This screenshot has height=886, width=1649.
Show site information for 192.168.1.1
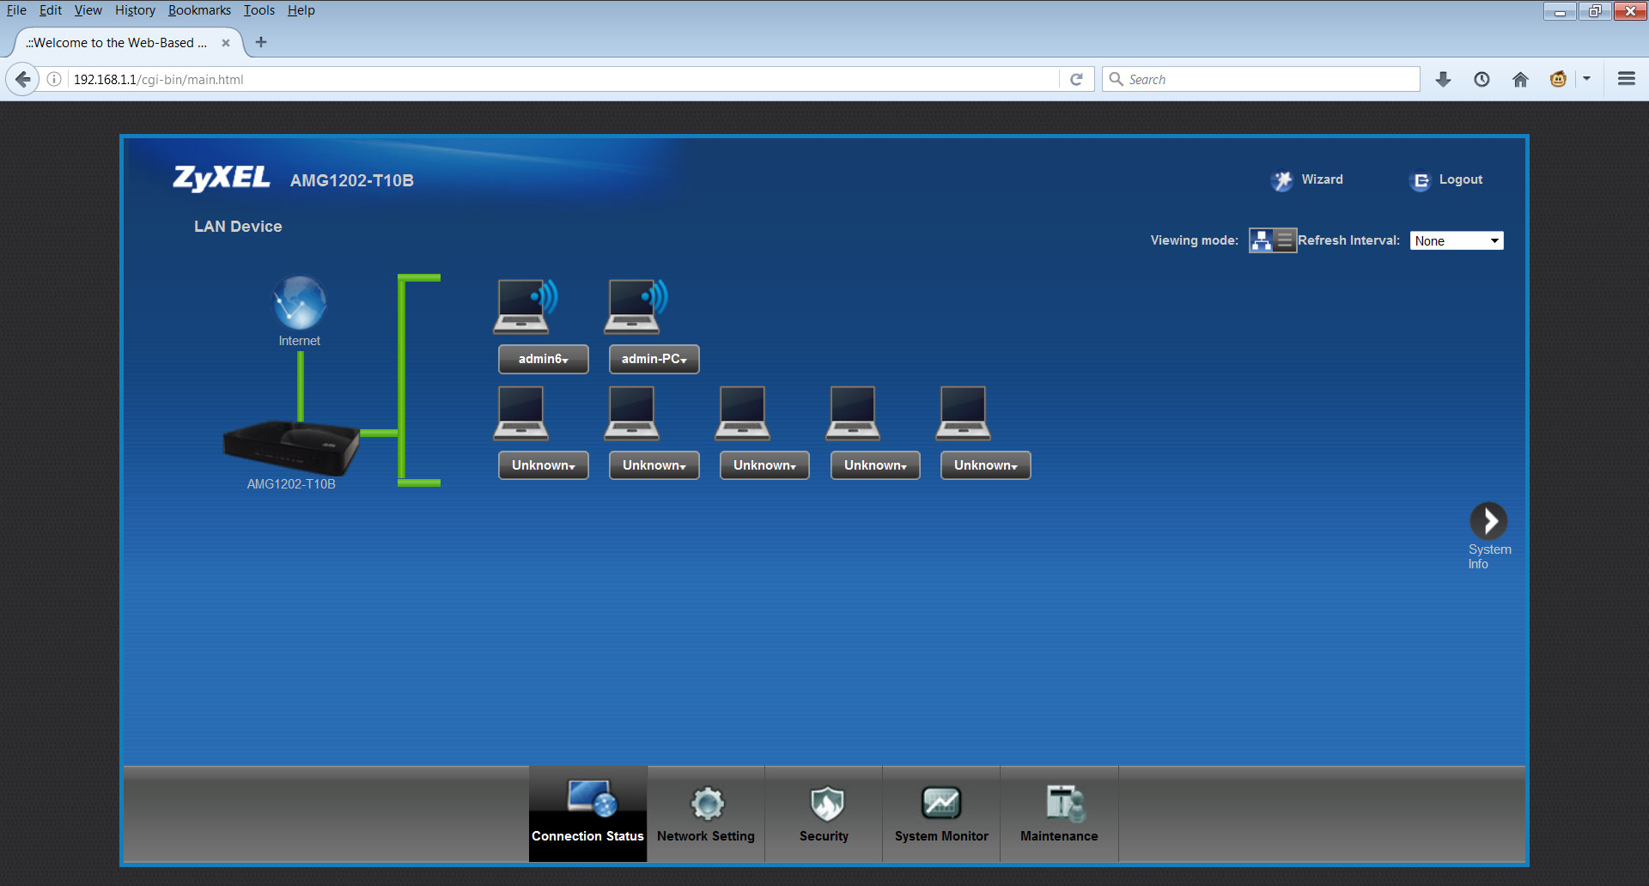(x=54, y=79)
